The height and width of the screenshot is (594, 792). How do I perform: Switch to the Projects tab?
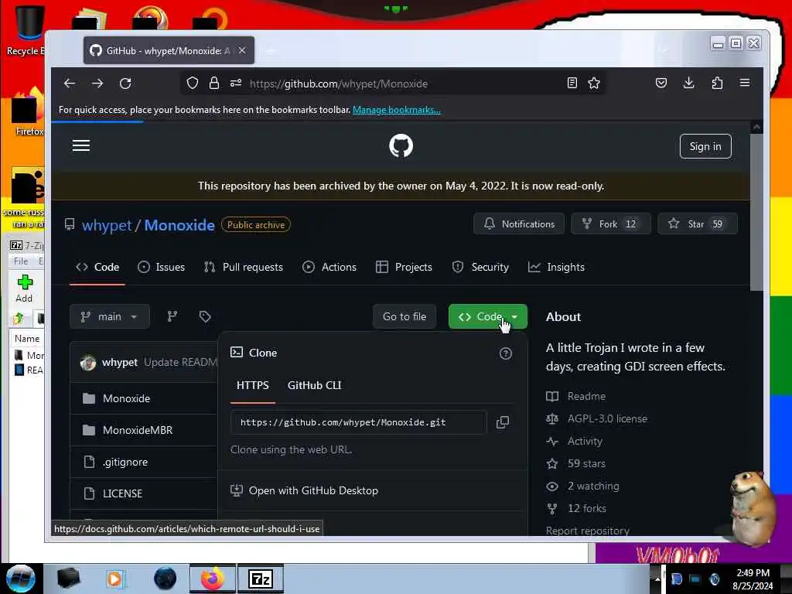404,267
